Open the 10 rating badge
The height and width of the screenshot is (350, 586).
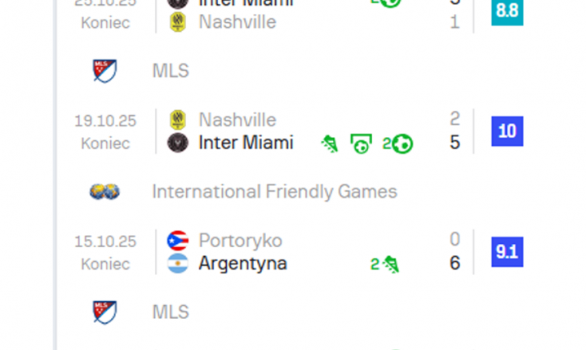507,131
